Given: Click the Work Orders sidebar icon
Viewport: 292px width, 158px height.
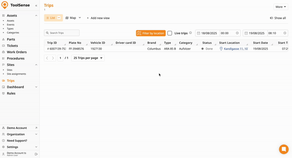Looking at the screenshot, I should (x=3, y=52).
